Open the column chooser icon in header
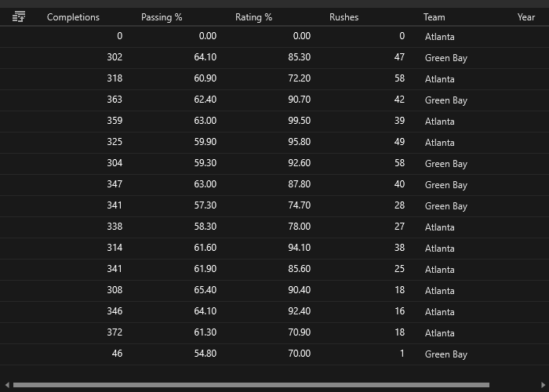The height and width of the screenshot is (392, 549). pyautogui.click(x=19, y=16)
